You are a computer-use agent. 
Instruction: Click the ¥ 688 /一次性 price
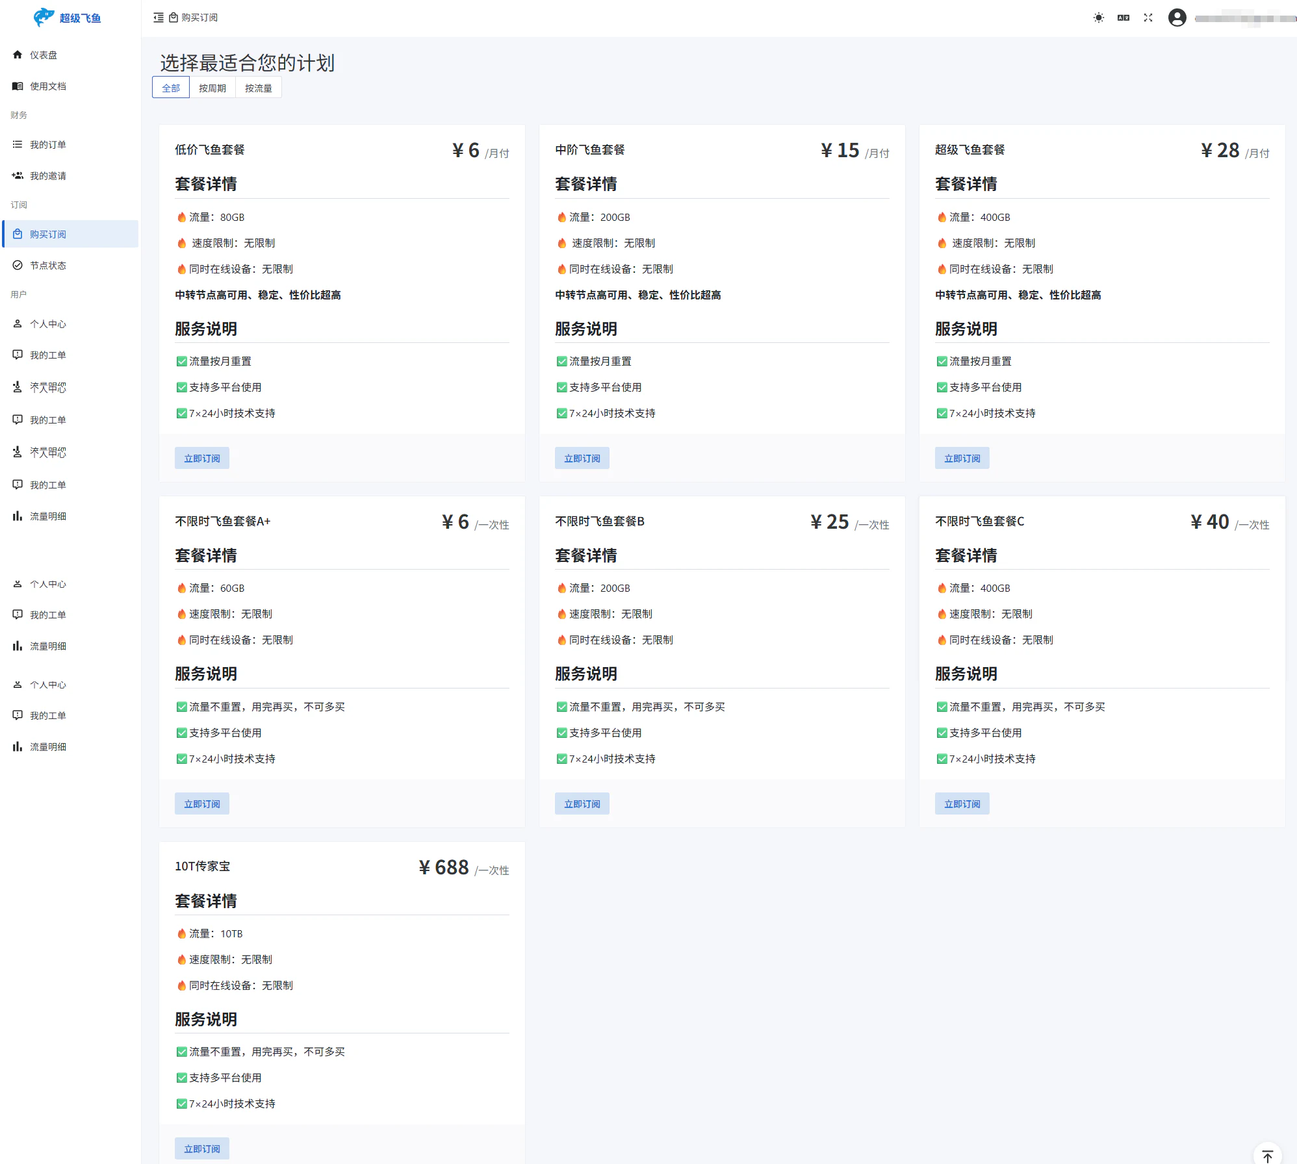tap(464, 868)
